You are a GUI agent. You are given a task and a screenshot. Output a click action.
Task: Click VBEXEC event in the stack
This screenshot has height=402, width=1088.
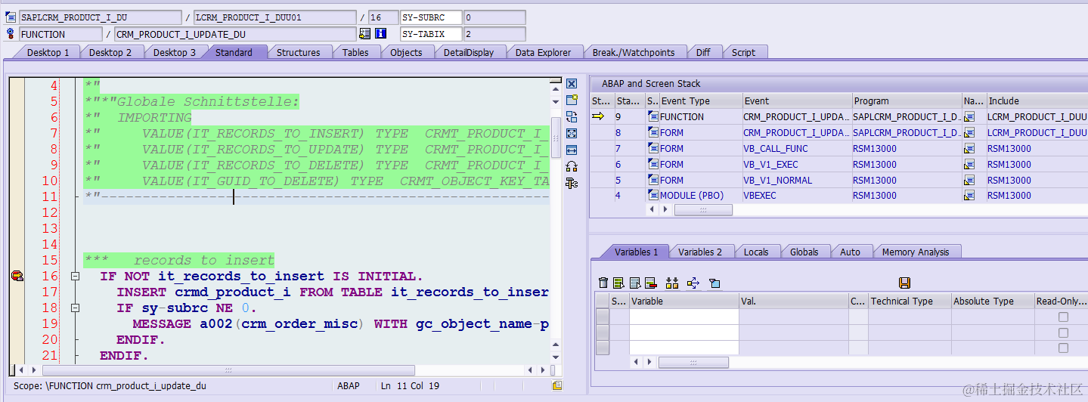coord(760,196)
